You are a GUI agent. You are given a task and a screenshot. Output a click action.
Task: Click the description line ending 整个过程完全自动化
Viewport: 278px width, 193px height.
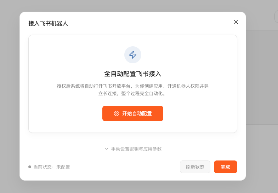click(x=133, y=94)
